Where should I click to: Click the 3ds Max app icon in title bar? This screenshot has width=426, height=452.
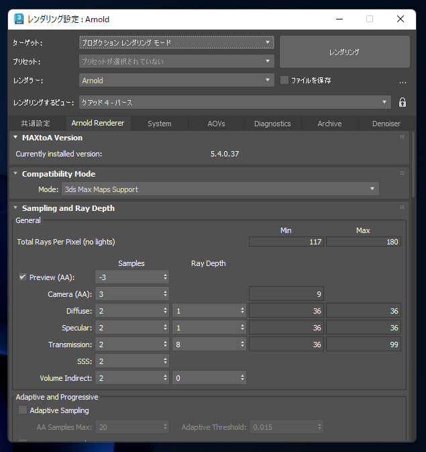point(19,19)
